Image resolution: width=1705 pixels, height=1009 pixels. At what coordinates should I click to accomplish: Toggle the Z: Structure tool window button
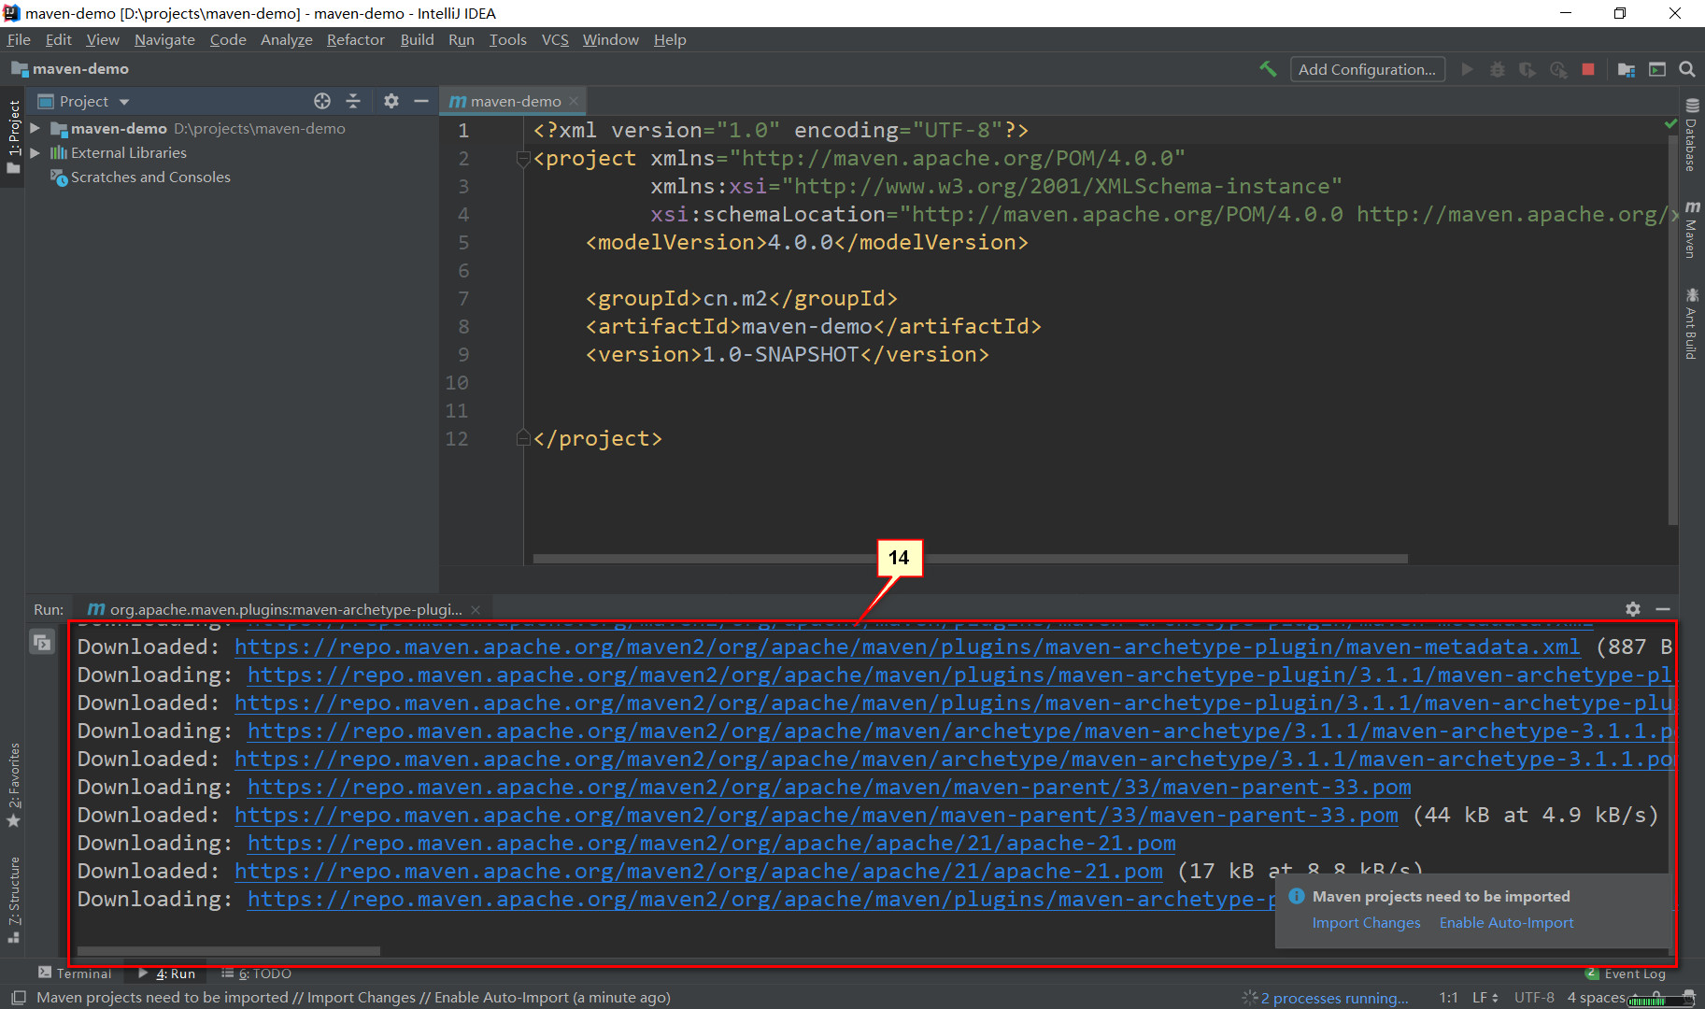tap(13, 900)
